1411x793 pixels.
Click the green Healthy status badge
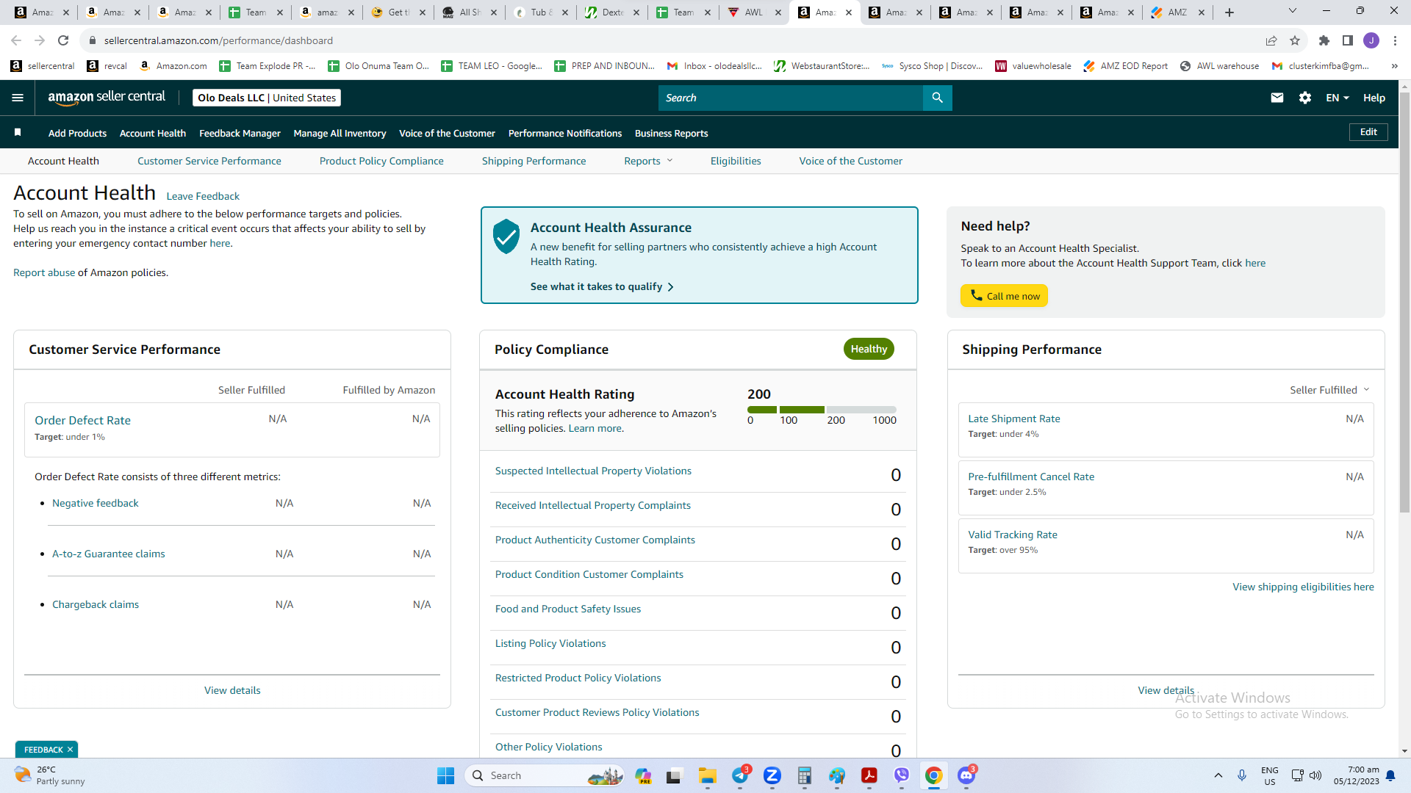coord(869,349)
